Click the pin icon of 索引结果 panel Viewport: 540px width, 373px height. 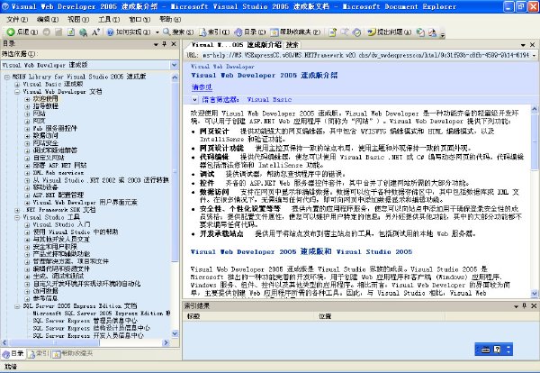(x=525, y=305)
